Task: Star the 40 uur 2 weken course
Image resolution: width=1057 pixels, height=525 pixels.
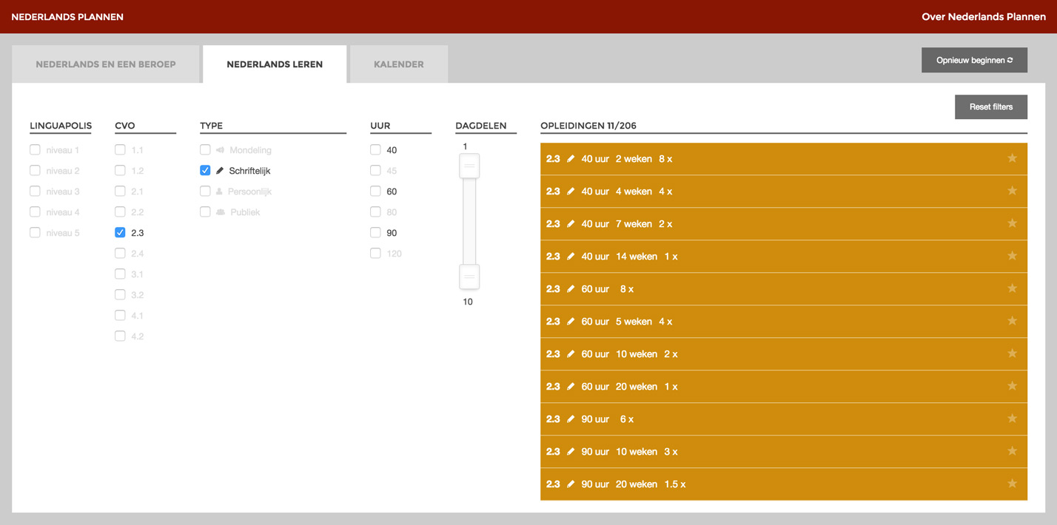Action: click(x=1012, y=158)
